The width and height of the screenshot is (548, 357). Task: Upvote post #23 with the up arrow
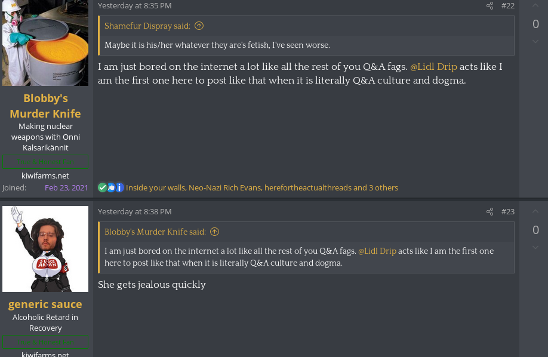coord(535,211)
